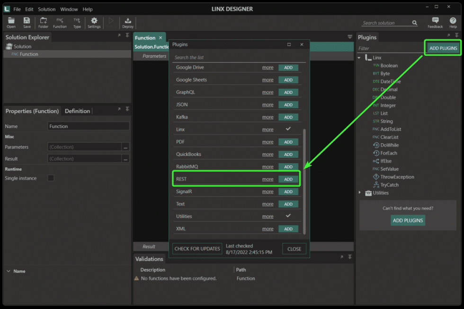This screenshot has width=464, height=309.
Task: Open the more link for Kafka
Action: click(x=268, y=117)
